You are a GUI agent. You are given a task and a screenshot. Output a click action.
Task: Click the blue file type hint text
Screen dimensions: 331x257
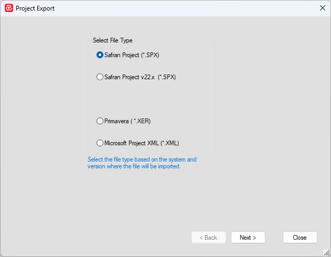pyautogui.click(x=142, y=163)
